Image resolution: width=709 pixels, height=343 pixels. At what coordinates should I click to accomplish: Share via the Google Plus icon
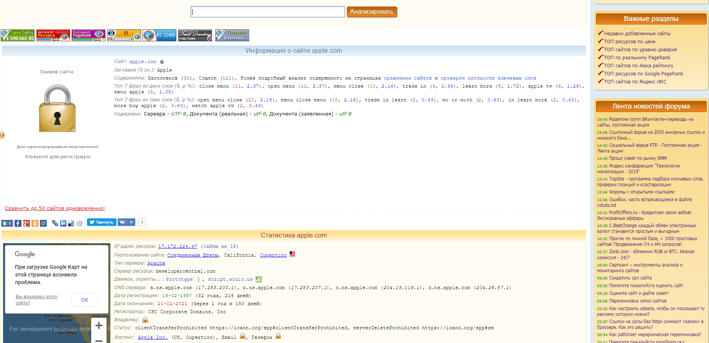click(26, 223)
